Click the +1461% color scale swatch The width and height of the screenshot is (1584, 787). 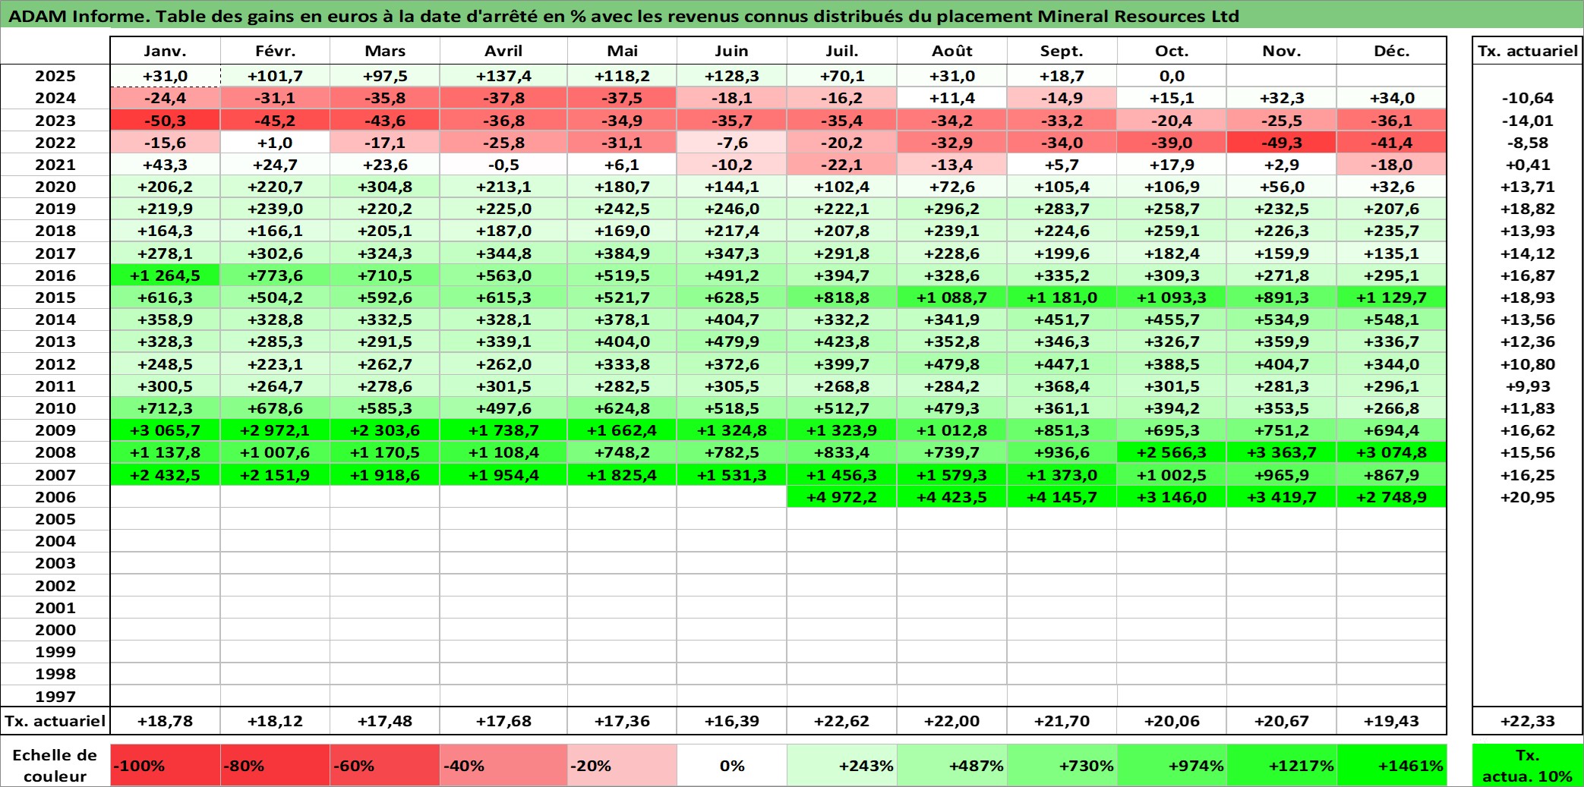tap(1391, 765)
